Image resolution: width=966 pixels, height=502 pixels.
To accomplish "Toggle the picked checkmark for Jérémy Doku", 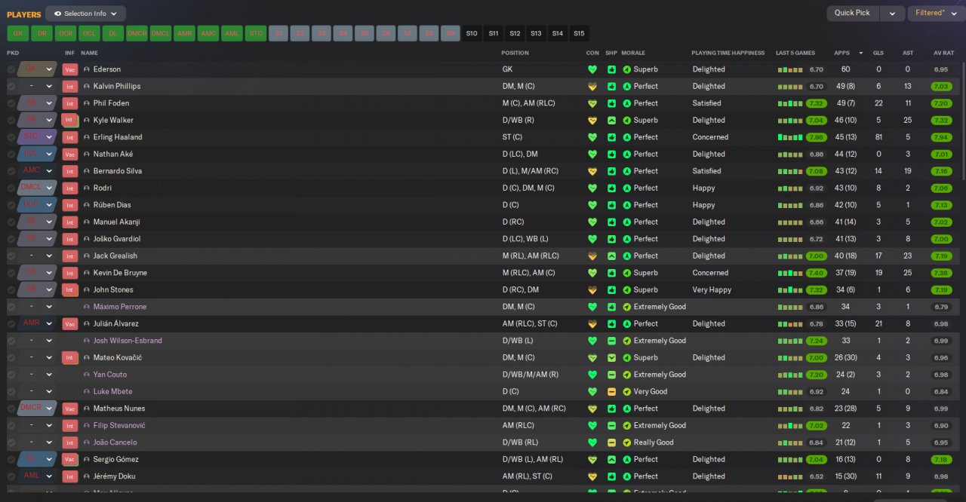I will [11, 476].
